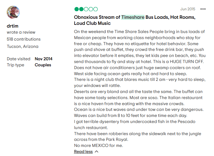
Task: Click the Couples trip type value
Action: pyautogui.click(x=43, y=65)
